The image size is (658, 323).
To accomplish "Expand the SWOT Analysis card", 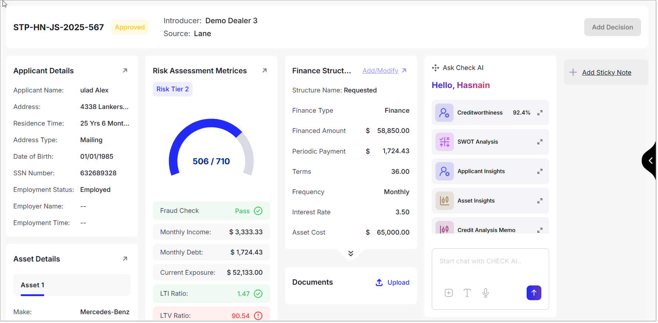I will [540, 142].
